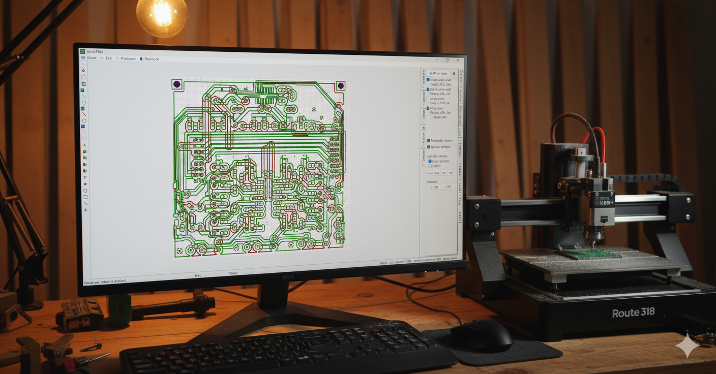Select the bottom 'A' text tool
This screenshot has height=374, width=716.
[85, 210]
